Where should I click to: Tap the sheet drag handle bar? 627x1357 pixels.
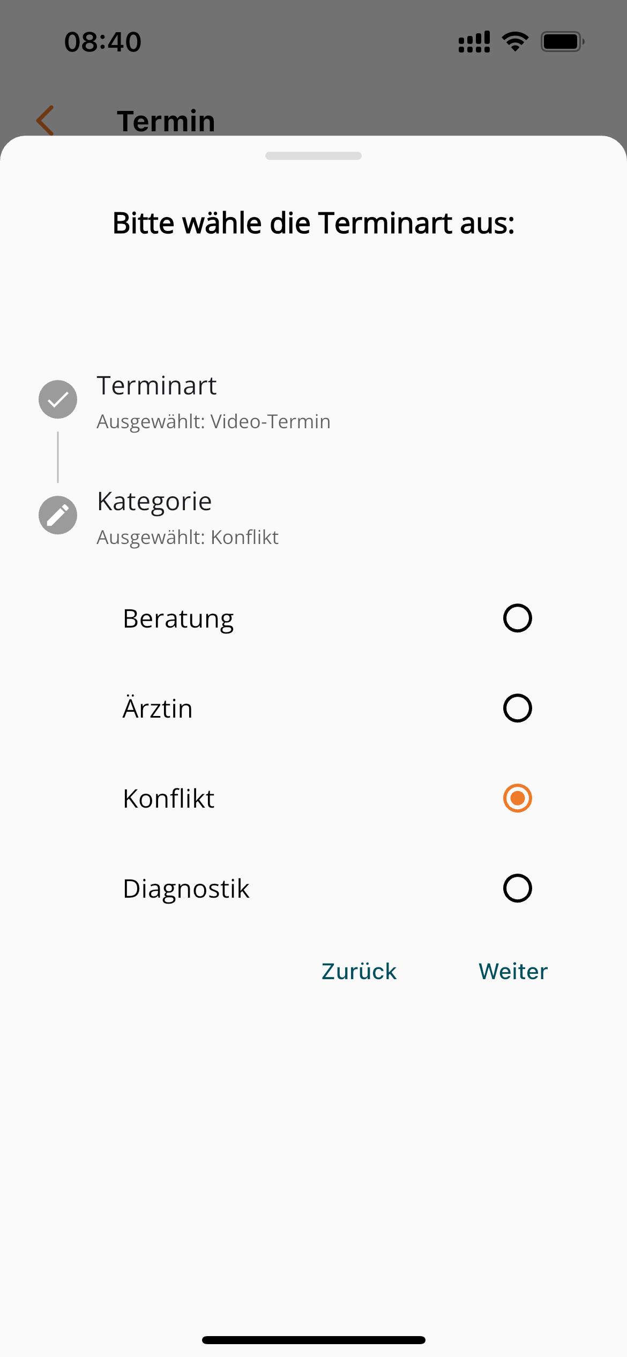313,155
